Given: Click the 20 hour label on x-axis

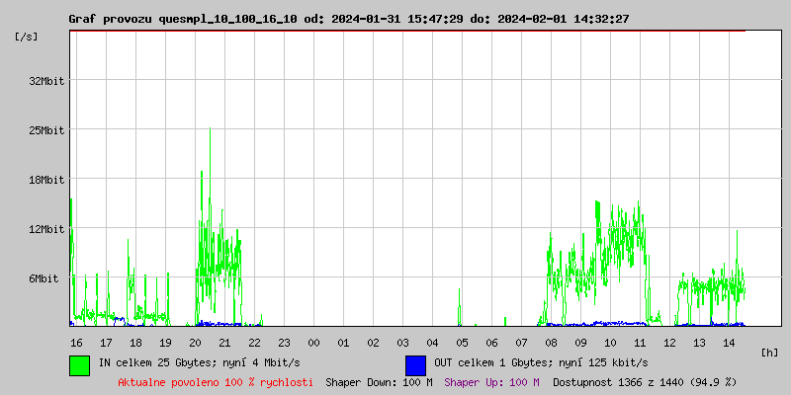Looking at the screenshot, I should pos(195,343).
